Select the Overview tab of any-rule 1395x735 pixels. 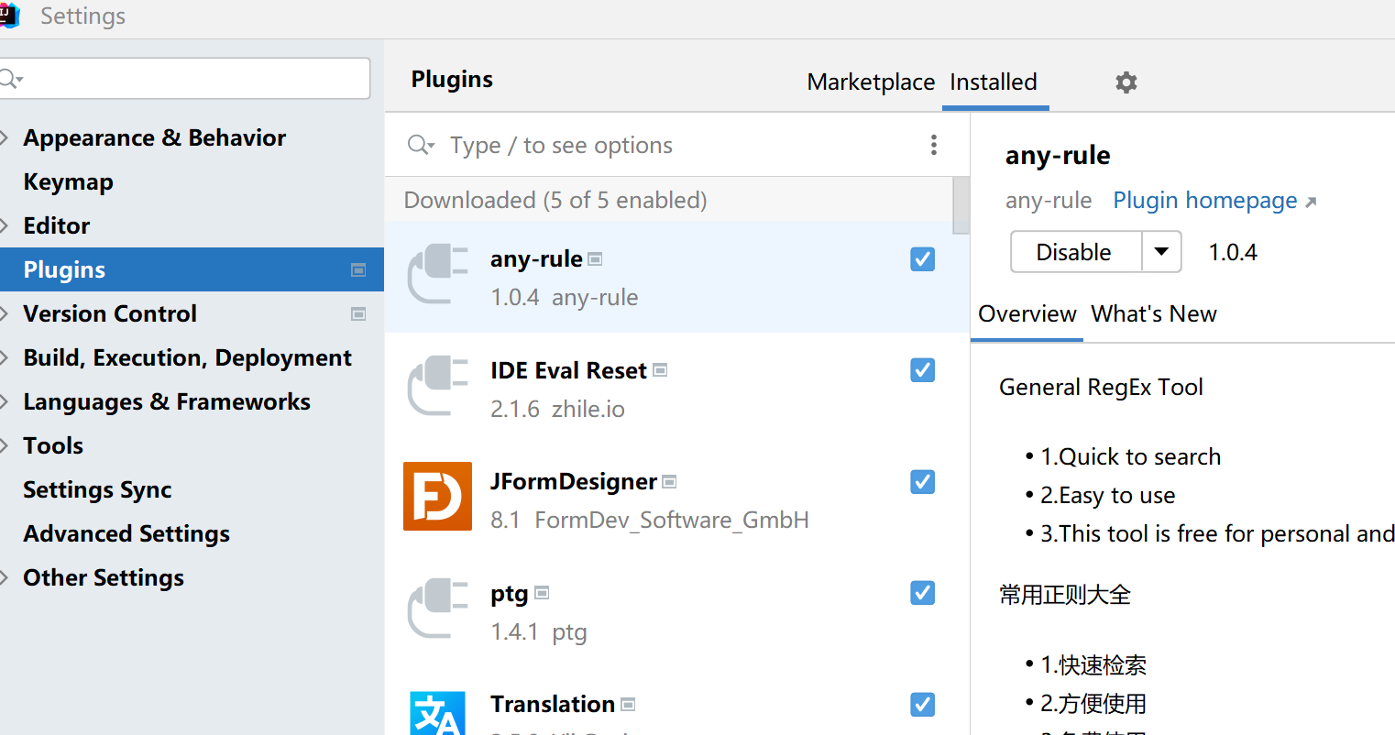pos(1027,313)
